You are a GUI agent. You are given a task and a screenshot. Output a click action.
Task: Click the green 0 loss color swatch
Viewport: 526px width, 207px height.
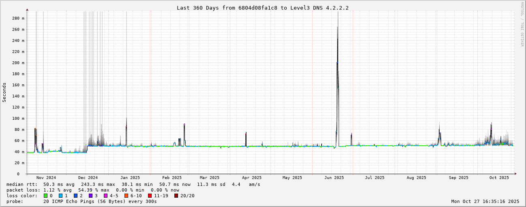45,196
